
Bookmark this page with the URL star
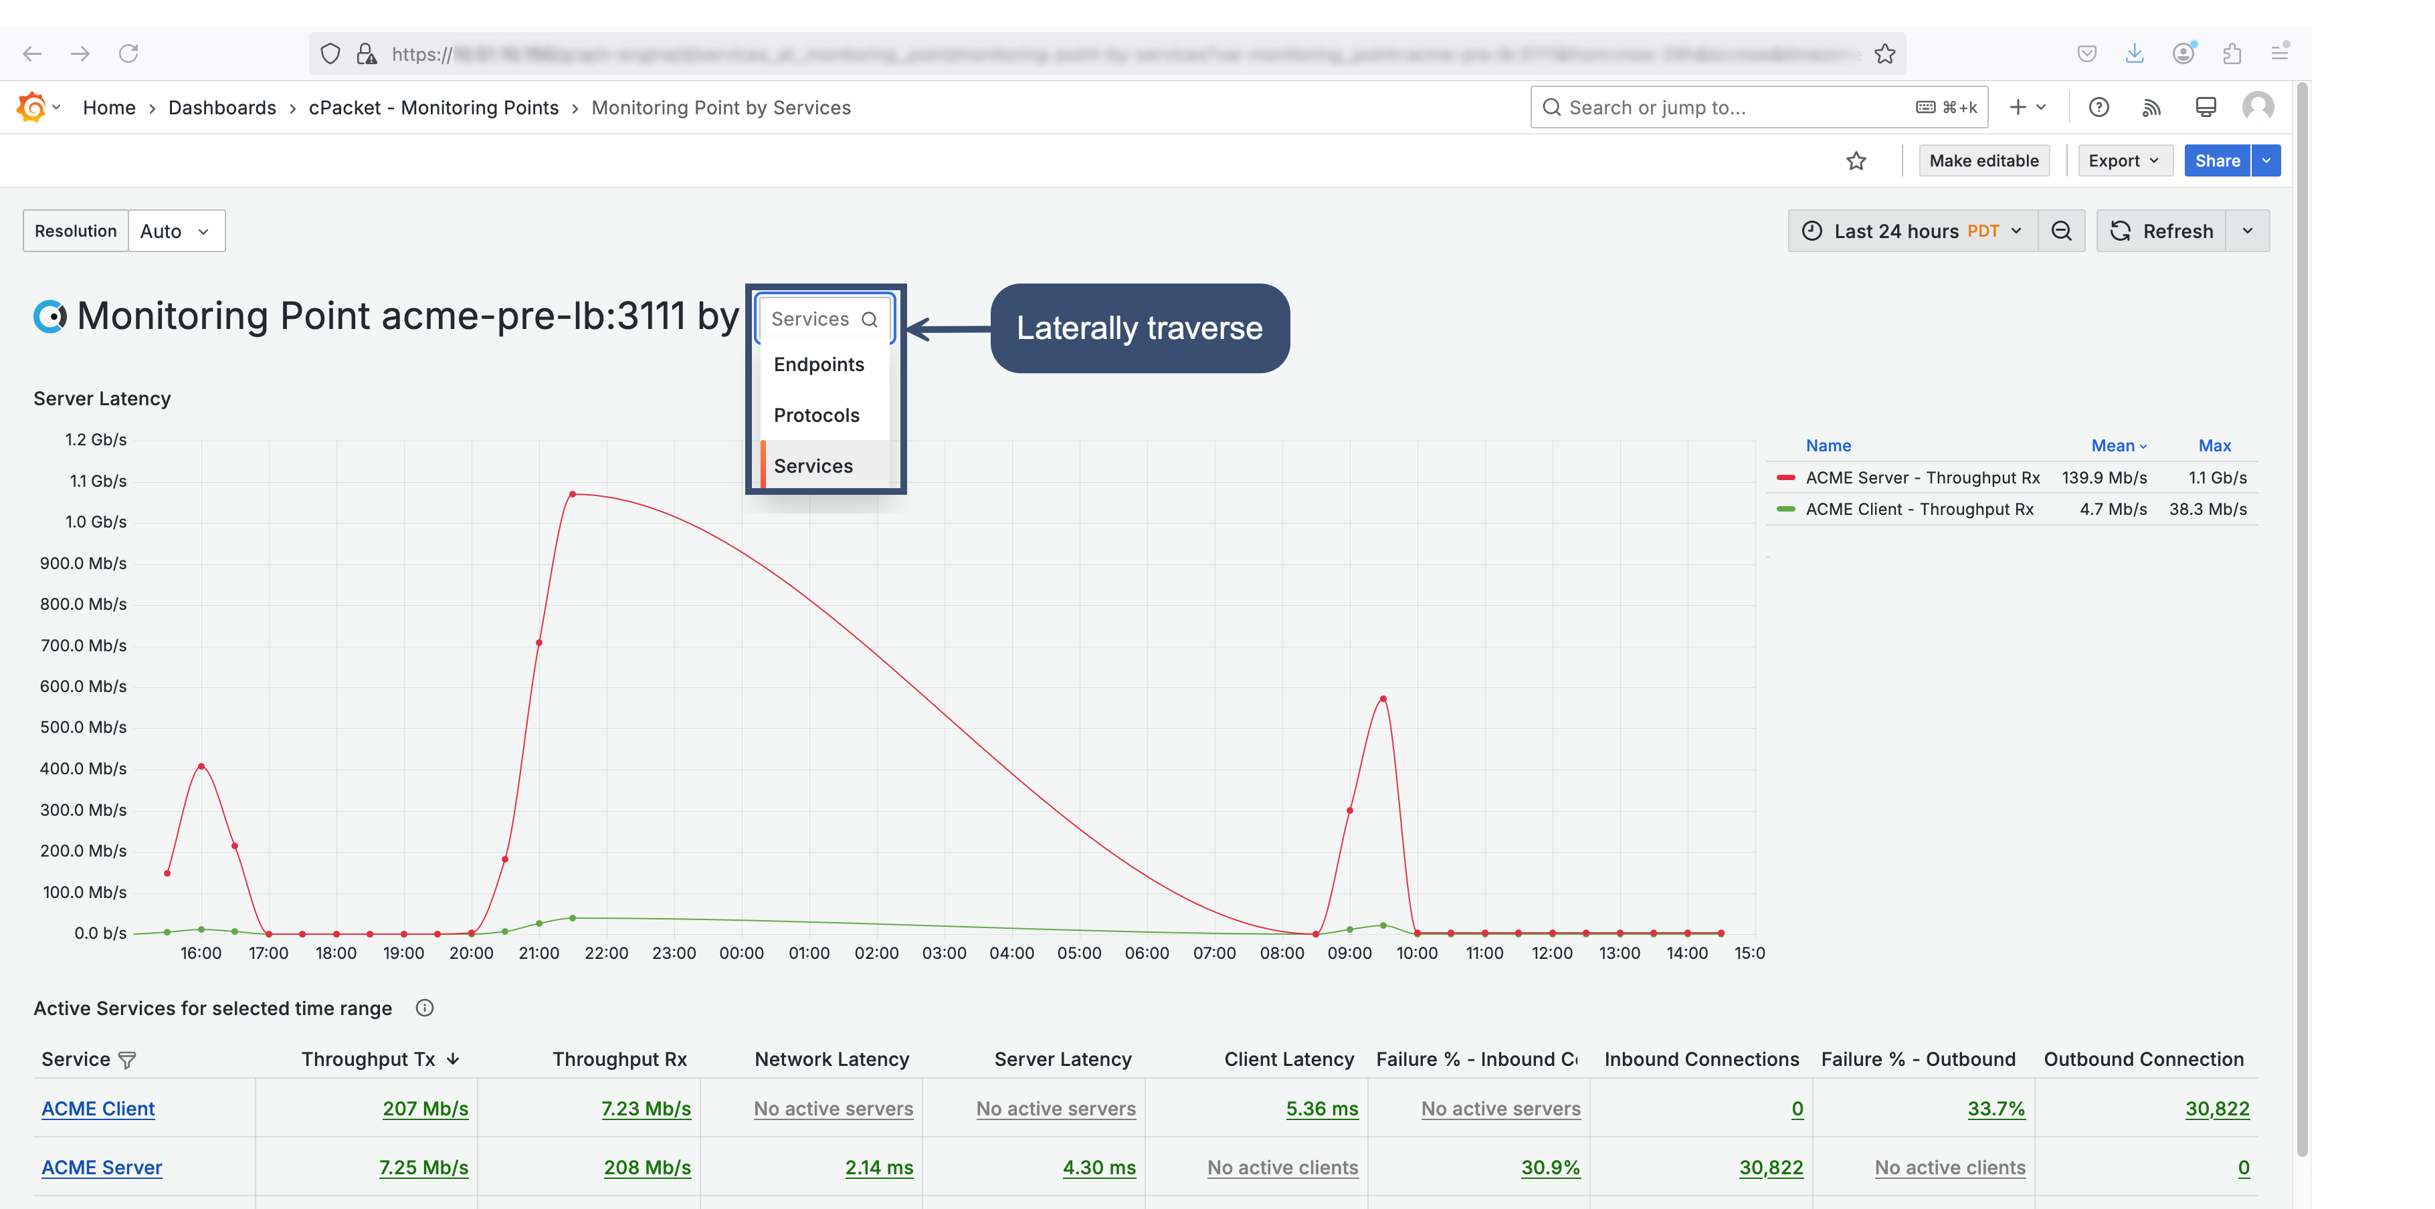pos(1885,54)
